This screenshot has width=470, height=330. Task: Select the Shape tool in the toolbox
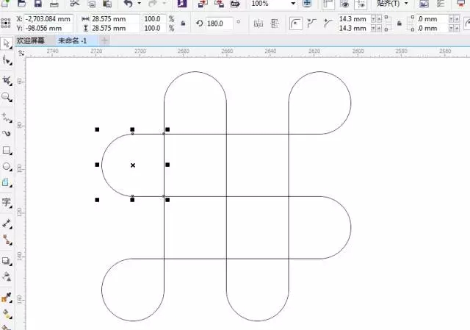pyautogui.click(x=7, y=62)
